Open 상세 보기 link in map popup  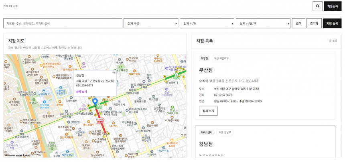pyautogui.click(x=81, y=92)
